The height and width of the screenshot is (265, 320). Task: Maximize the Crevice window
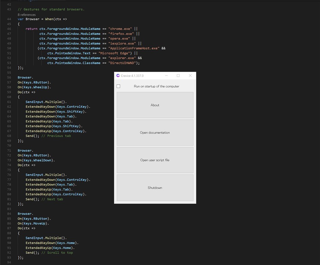[178, 76]
